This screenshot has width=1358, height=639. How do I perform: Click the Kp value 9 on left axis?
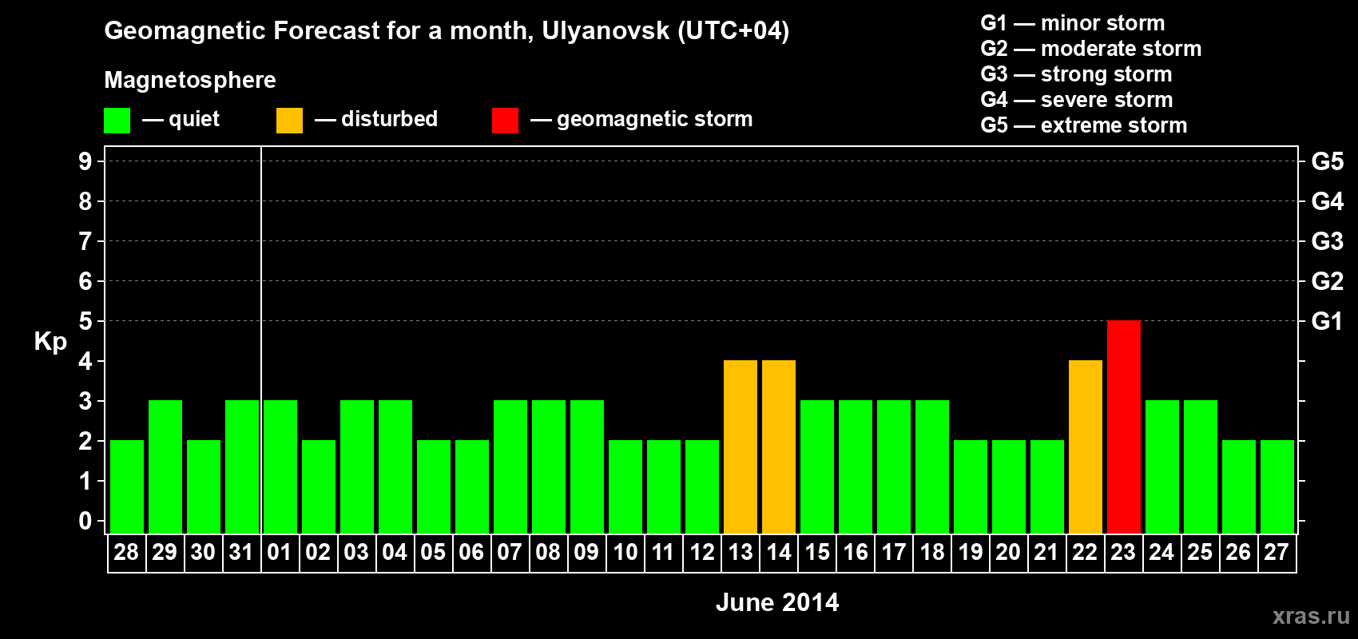[x=85, y=161]
